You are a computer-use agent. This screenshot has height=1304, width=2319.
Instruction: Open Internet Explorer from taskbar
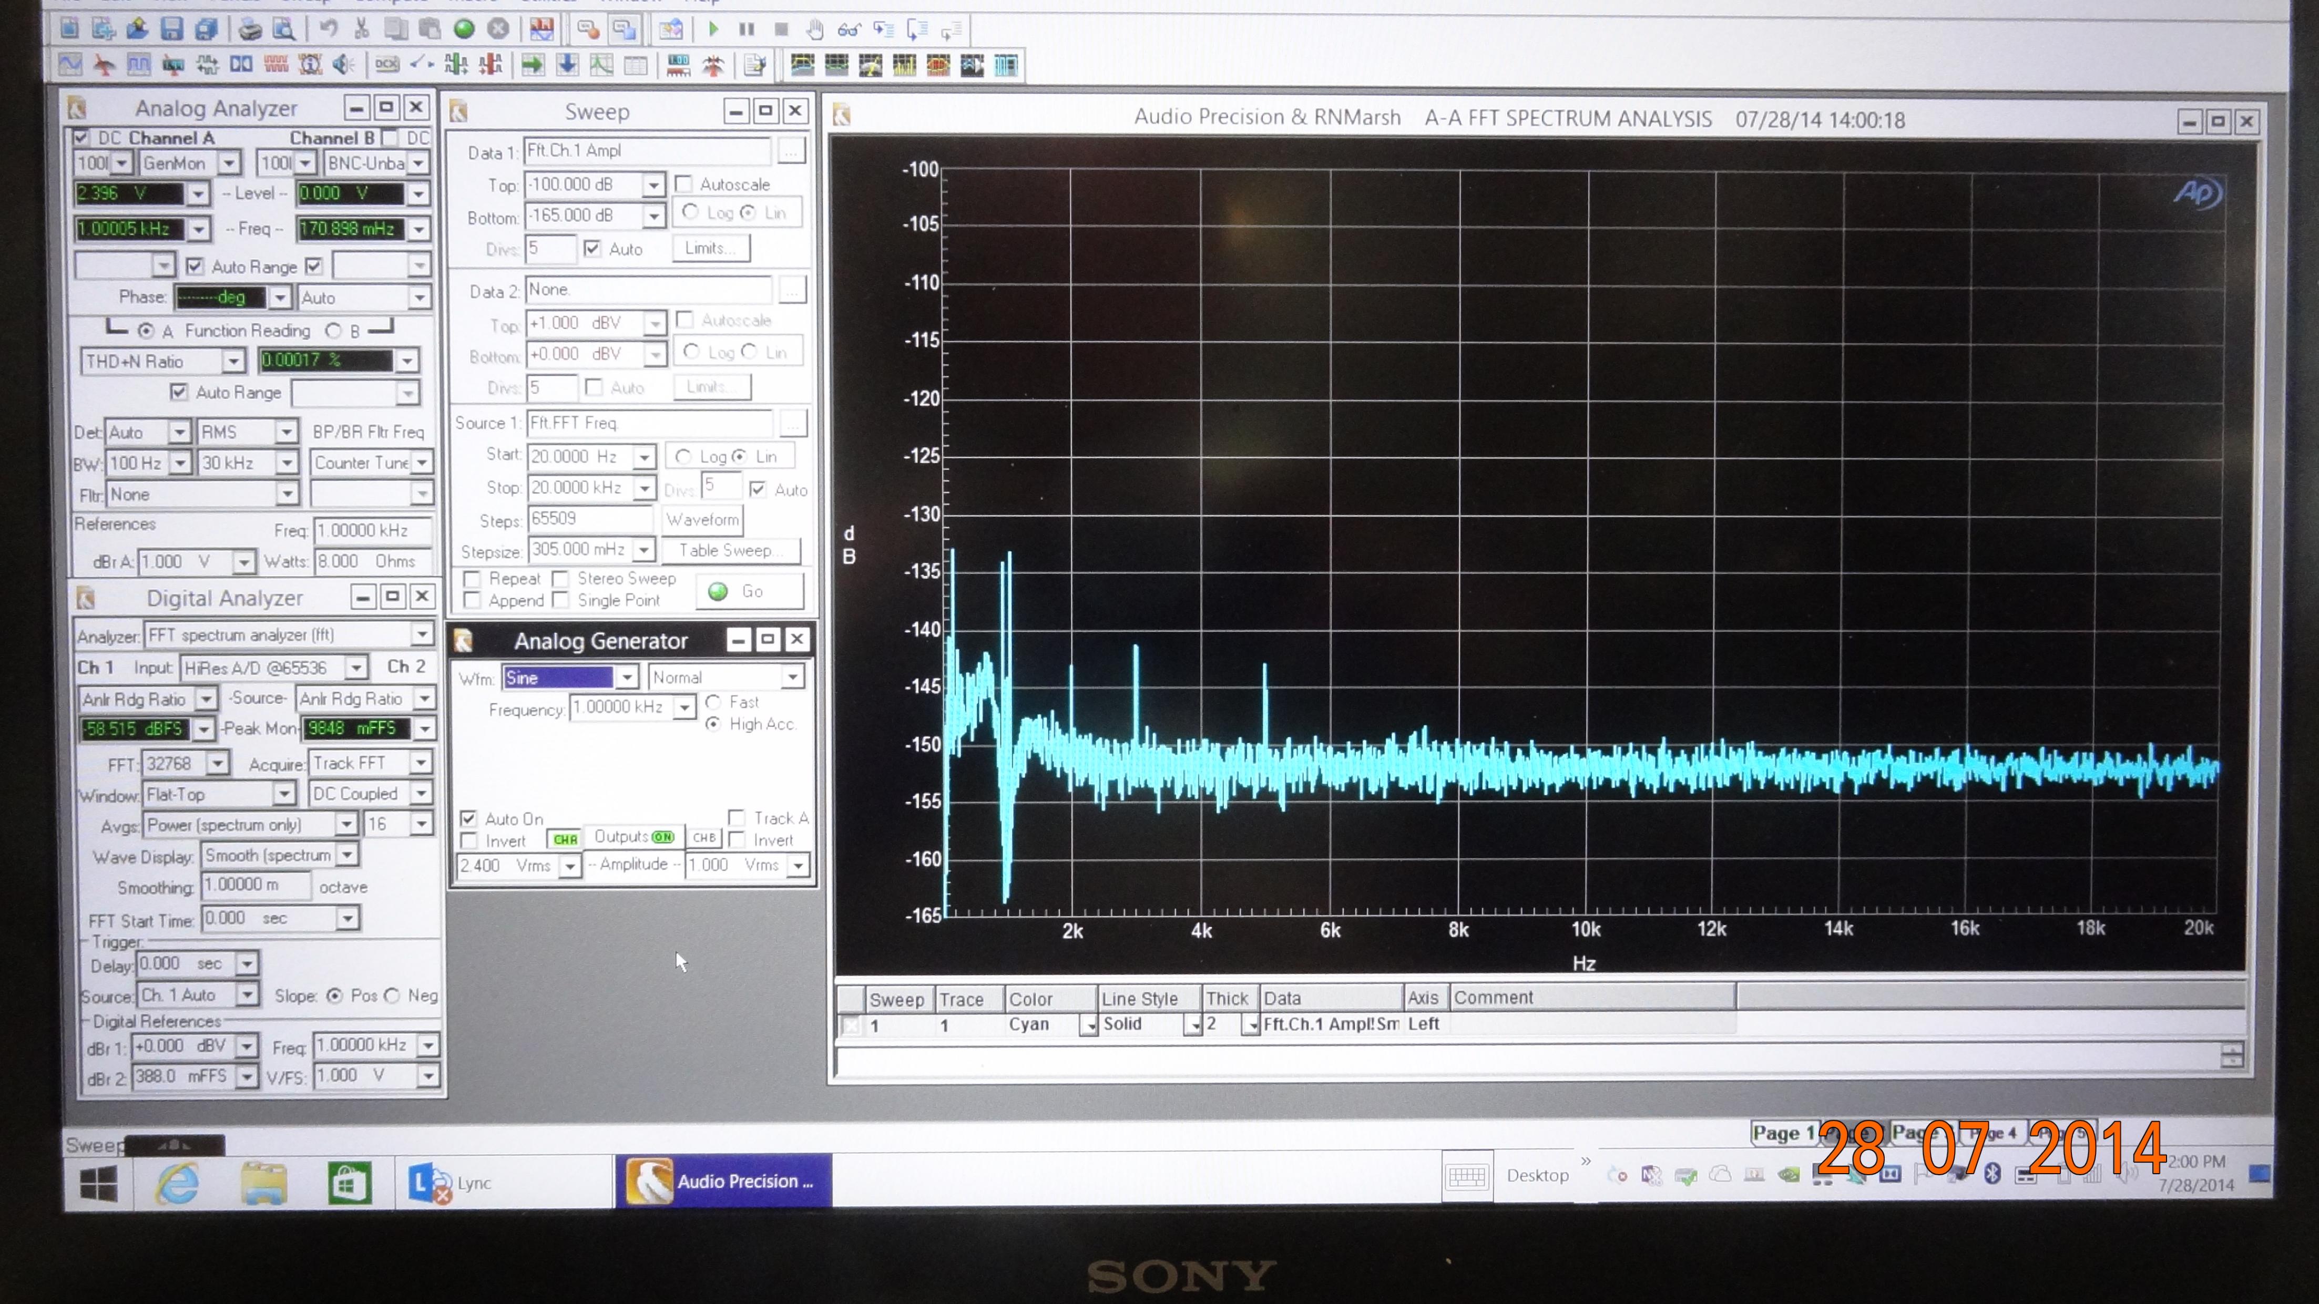(x=178, y=1183)
